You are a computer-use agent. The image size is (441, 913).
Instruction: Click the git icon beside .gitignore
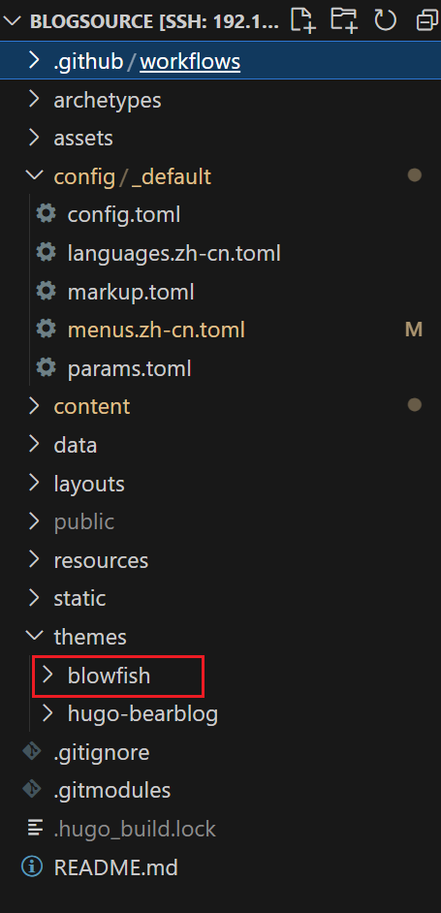pyautogui.click(x=33, y=752)
